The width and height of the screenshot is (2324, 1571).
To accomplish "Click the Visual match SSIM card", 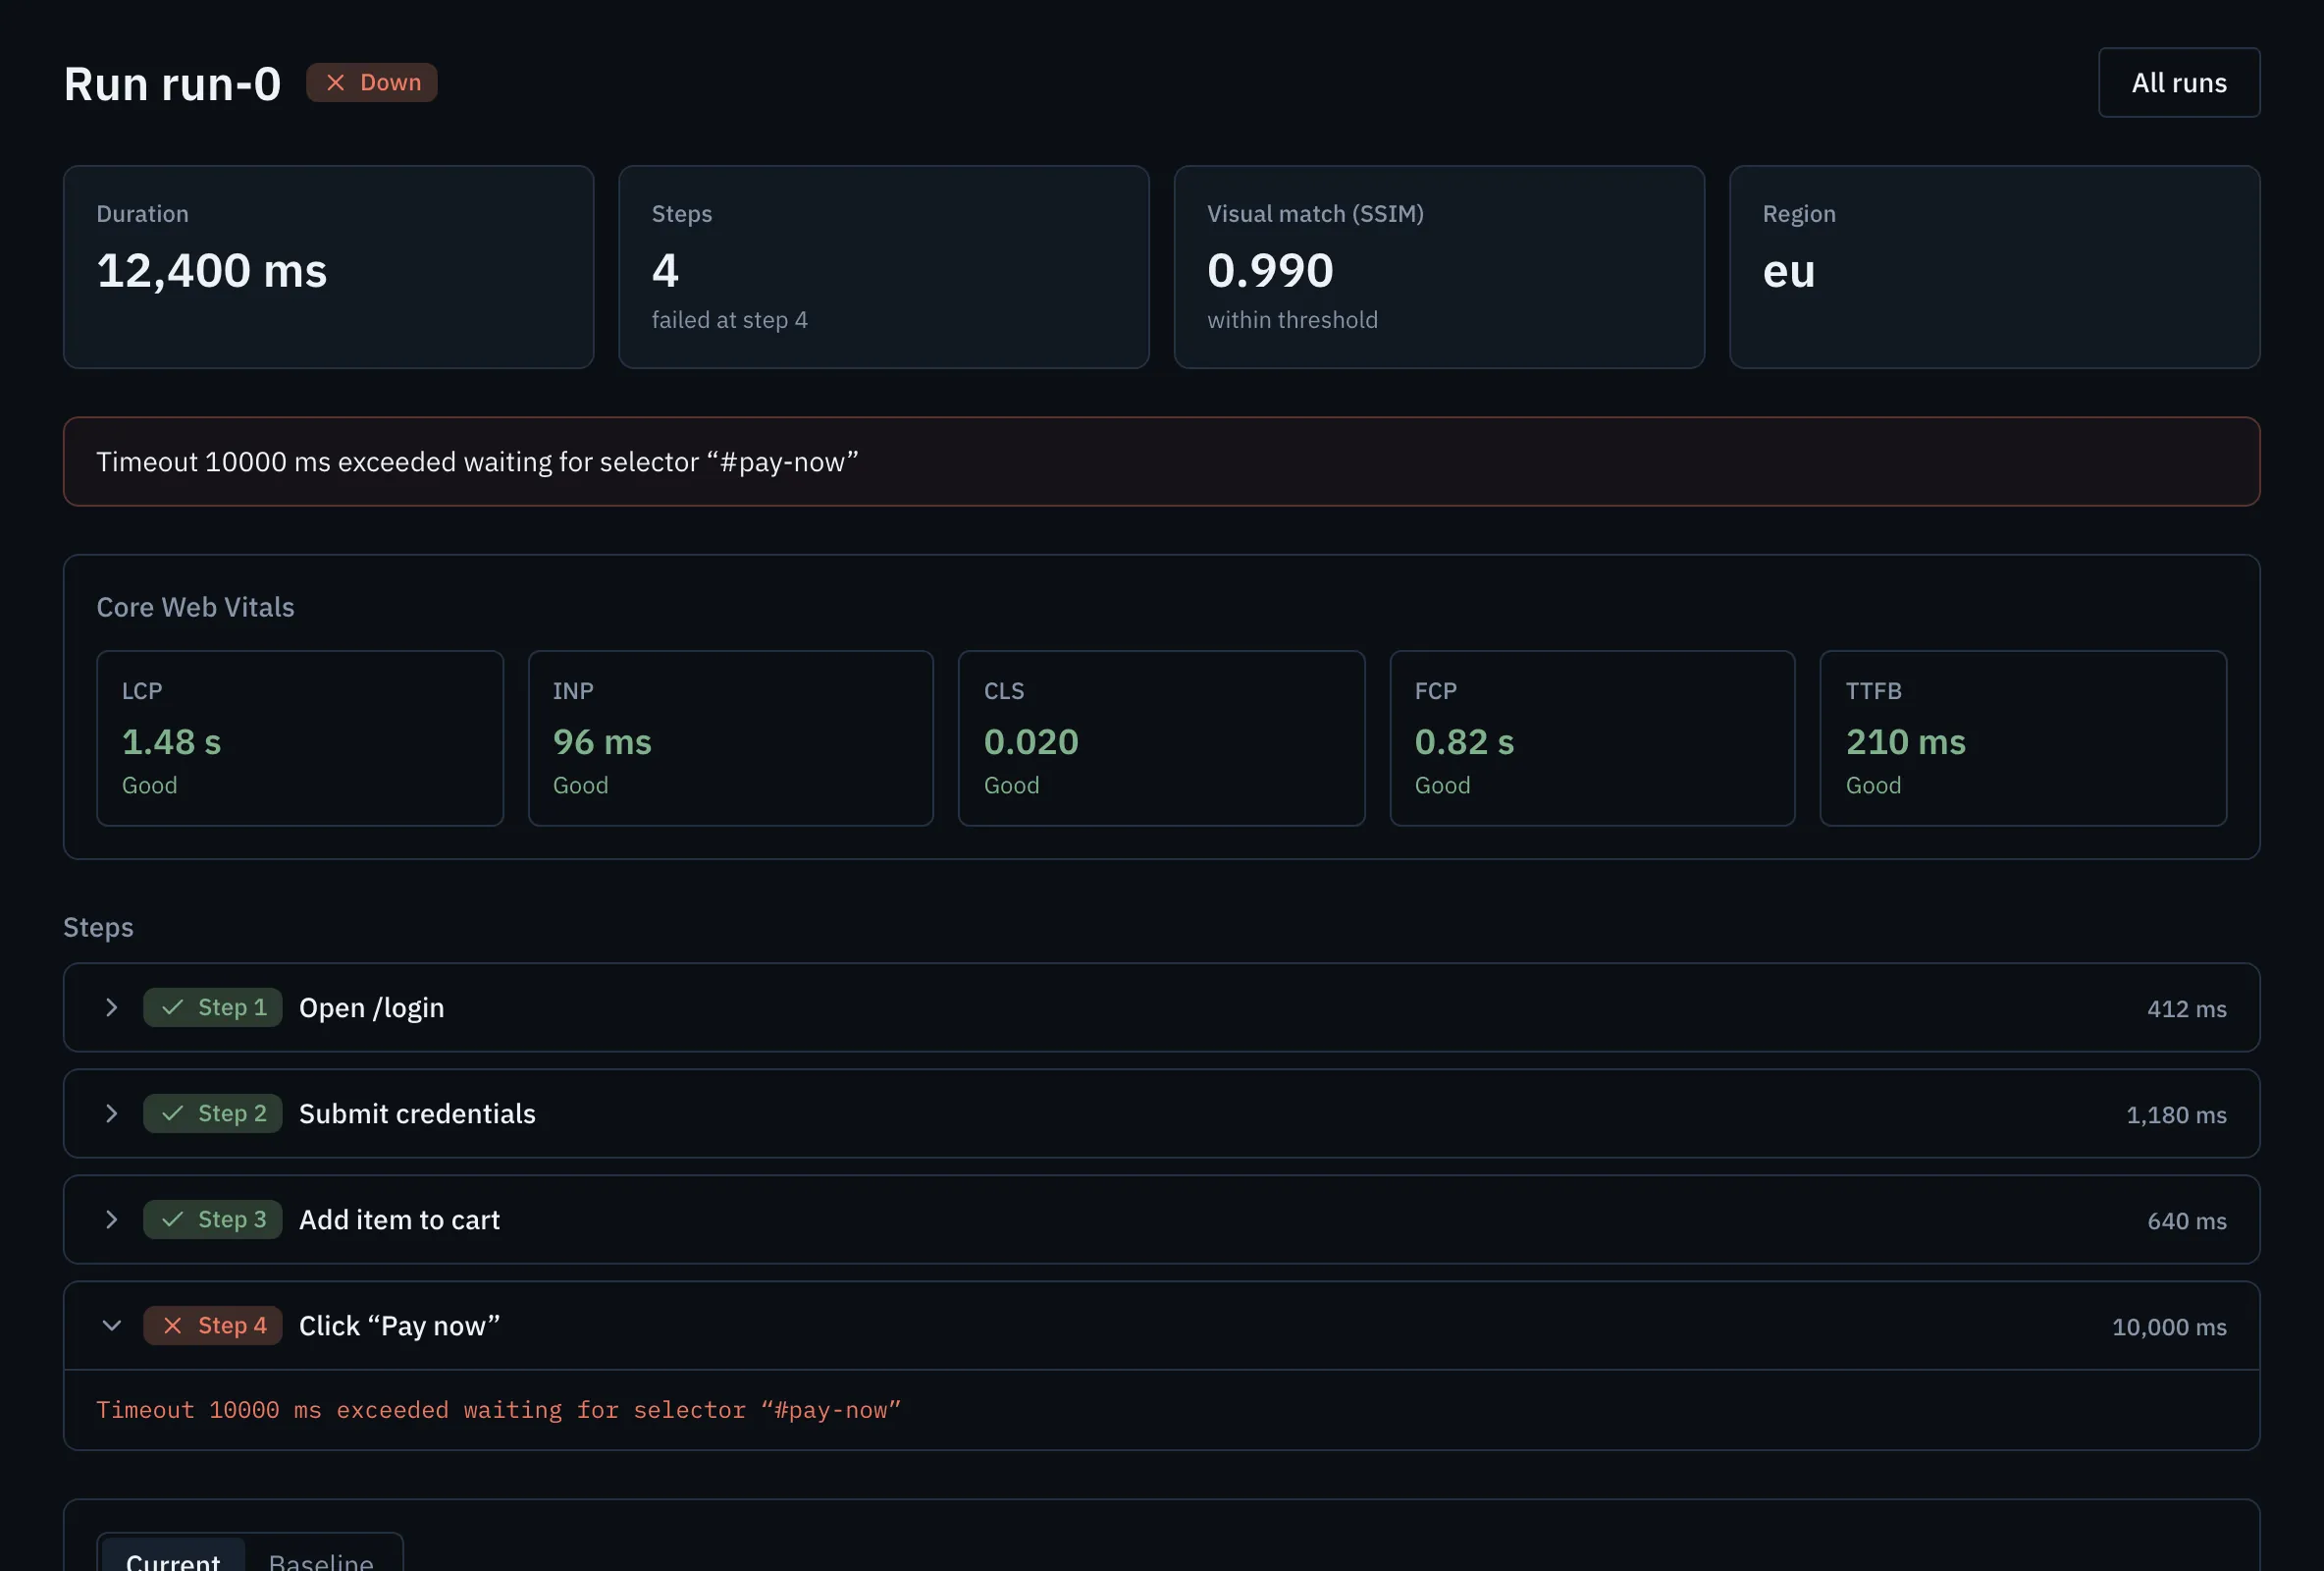I will click(1439, 267).
